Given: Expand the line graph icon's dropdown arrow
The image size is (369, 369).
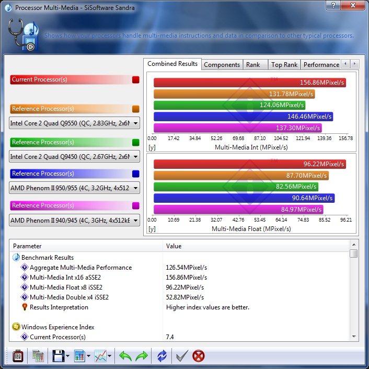Looking at the screenshot, I should coord(109,356).
